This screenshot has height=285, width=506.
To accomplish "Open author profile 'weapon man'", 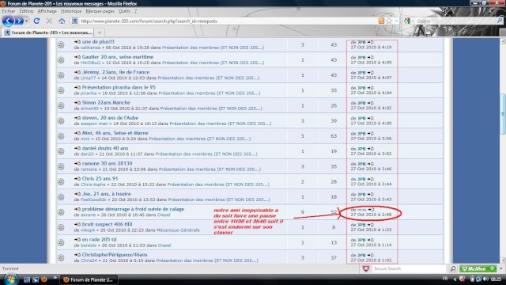I will tap(94, 123).
